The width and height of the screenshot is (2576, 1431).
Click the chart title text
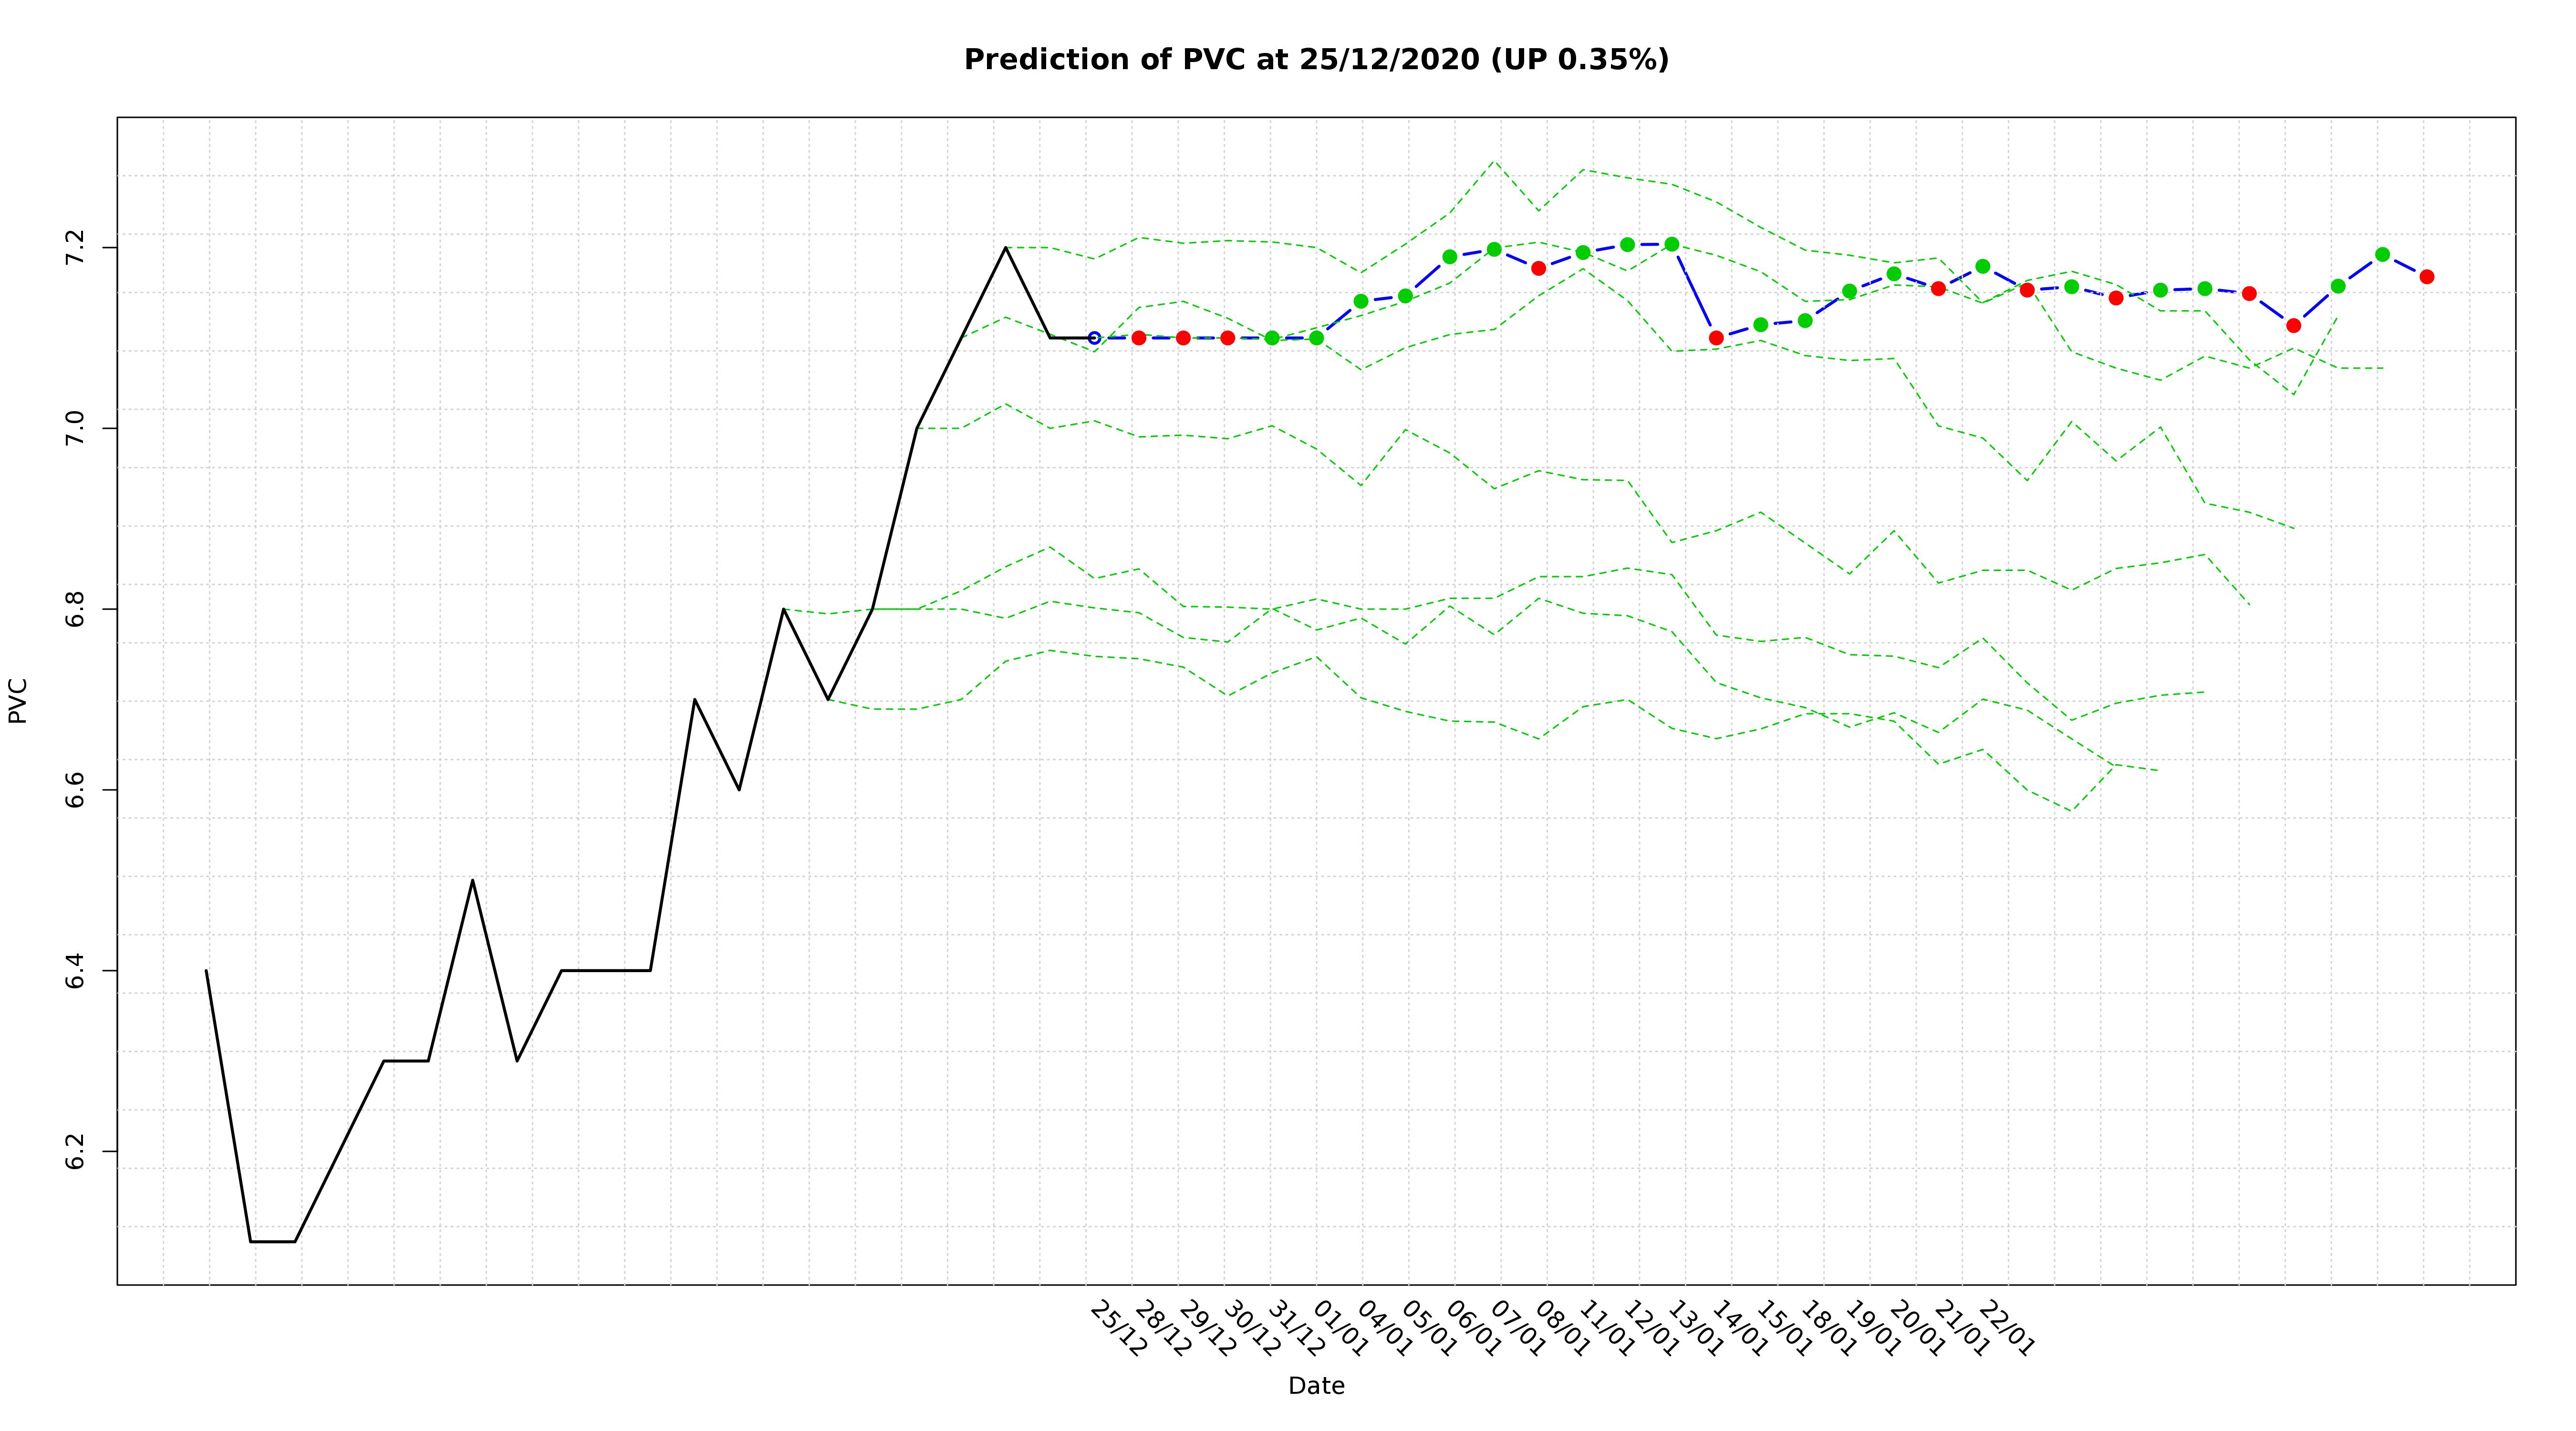(1316, 60)
